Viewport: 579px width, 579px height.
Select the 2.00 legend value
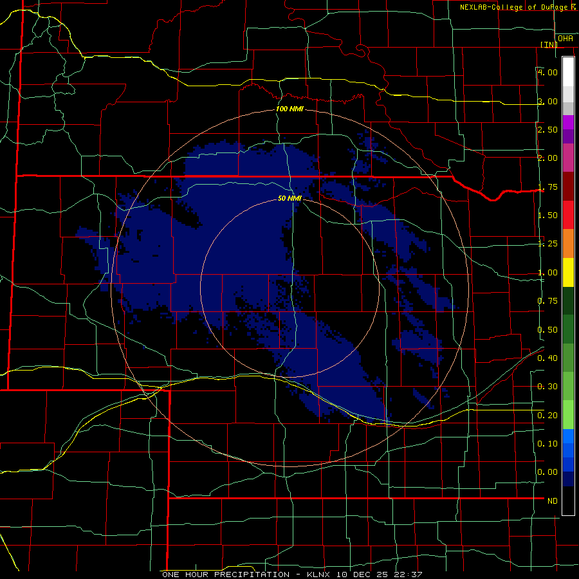547,158
